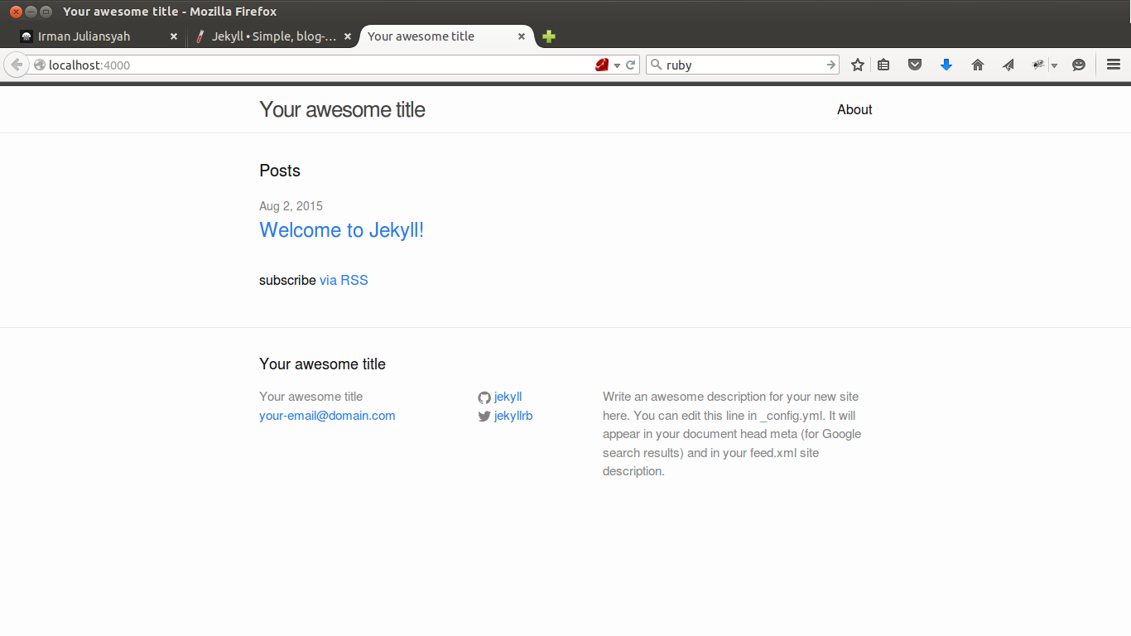Go to the browser home page
The image size is (1131, 636).
pyautogui.click(x=978, y=65)
